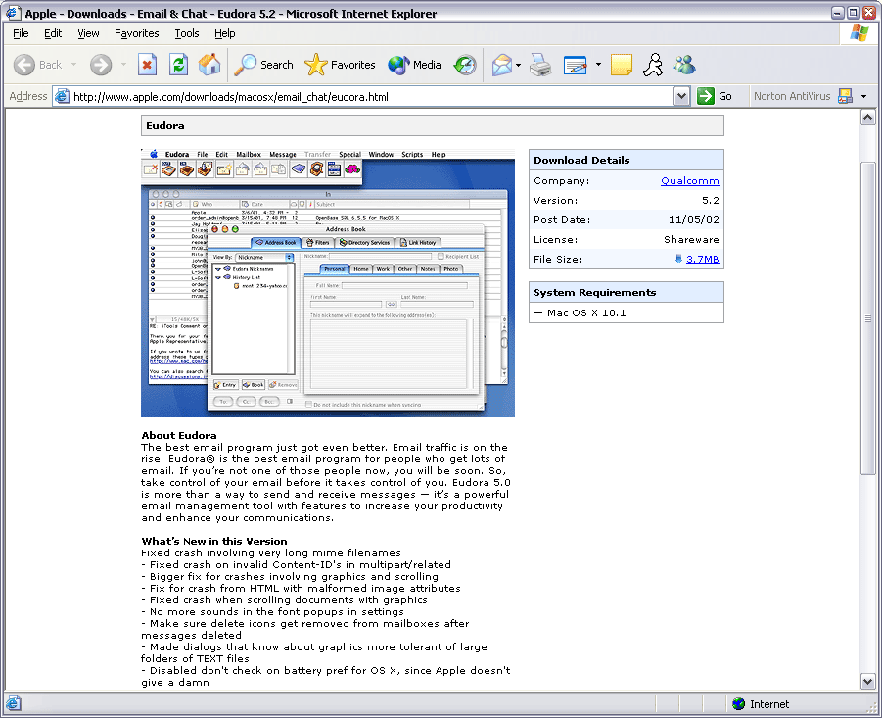Click the running man Research icon
Viewport: 882px width, 718px height.
click(x=653, y=65)
